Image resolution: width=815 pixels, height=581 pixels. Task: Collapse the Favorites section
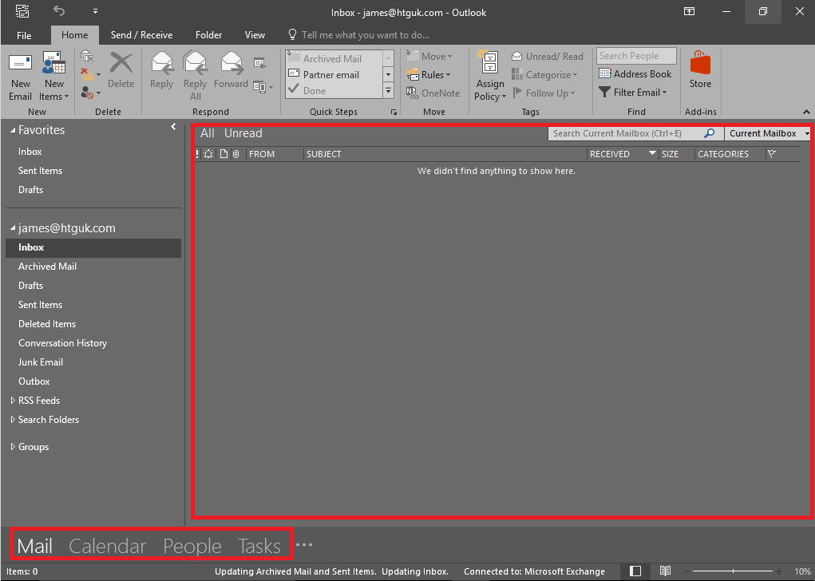pyautogui.click(x=13, y=130)
